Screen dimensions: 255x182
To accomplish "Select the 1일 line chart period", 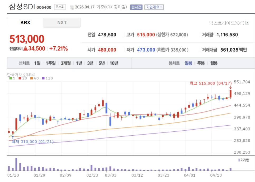I will pyautogui.click(x=37, y=63).
